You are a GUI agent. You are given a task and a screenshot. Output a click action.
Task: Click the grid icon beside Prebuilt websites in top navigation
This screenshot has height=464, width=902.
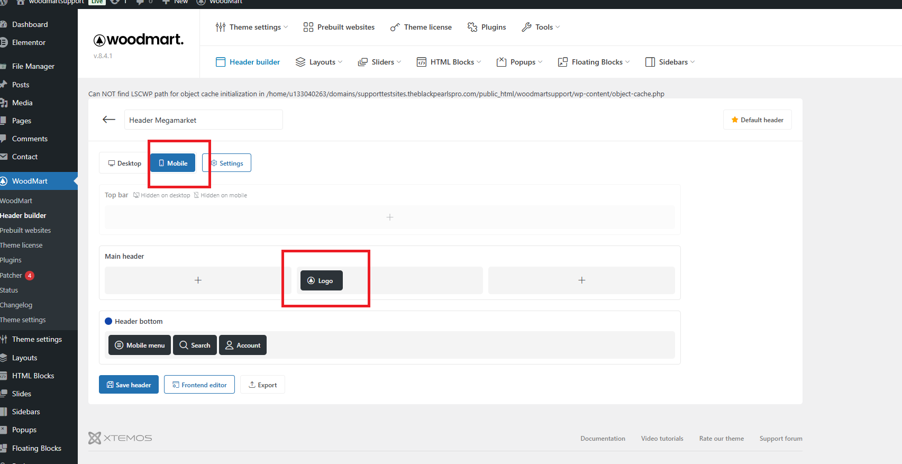308,27
